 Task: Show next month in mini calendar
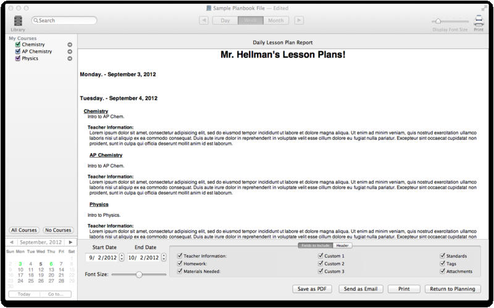pyautogui.click(x=70, y=242)
